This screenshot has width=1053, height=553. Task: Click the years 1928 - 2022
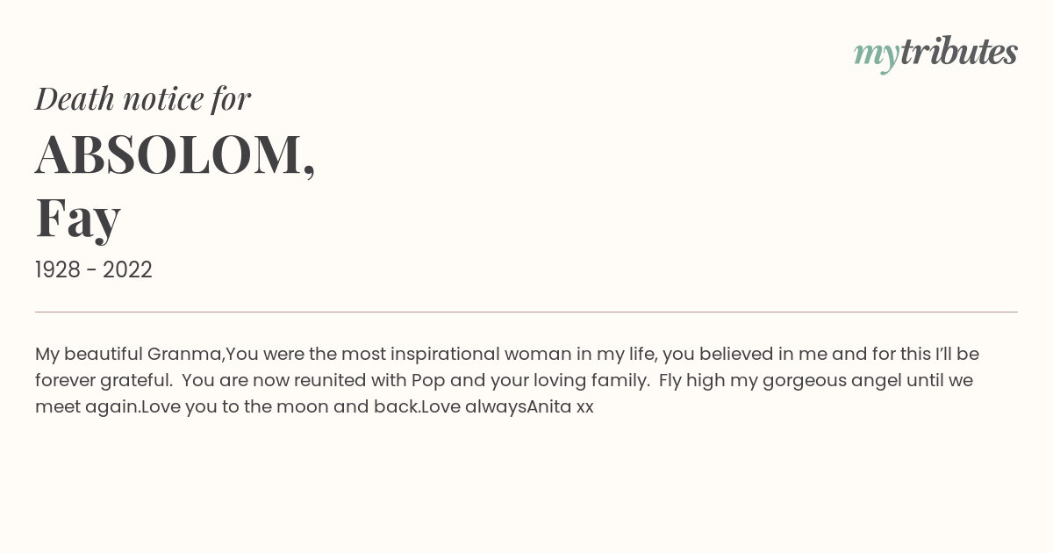[x=94, y=269]
